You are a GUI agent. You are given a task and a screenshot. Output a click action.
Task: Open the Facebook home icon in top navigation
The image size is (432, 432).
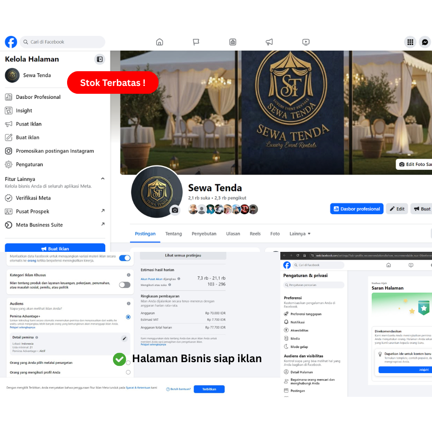pyautogui.click(x=159, y=42)
